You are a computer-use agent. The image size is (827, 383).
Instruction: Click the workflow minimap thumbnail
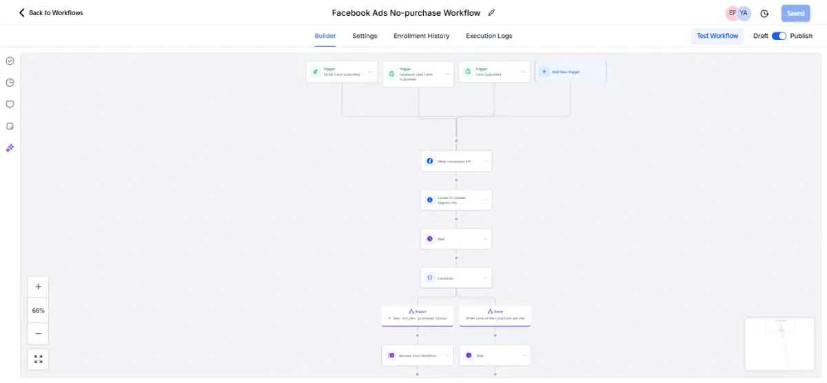pyautogui.click(x=779, y=345)
